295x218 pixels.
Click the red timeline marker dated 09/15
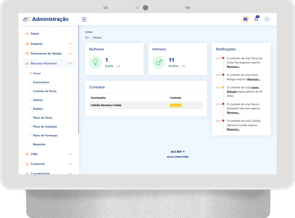point(223,58)
